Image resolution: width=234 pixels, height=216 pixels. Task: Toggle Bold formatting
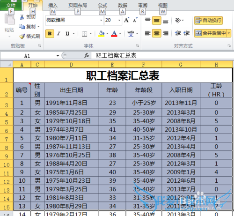coord(50,34)
